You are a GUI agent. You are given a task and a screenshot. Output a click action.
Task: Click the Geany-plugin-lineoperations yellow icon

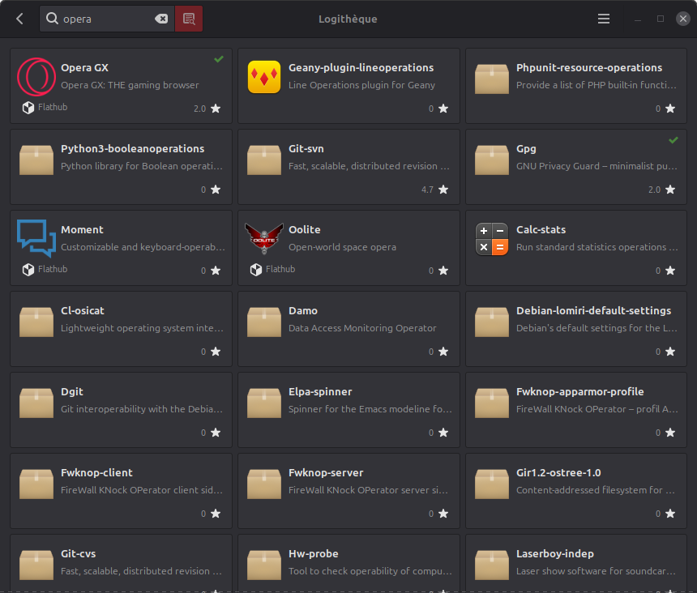click(x=264, y=77)
